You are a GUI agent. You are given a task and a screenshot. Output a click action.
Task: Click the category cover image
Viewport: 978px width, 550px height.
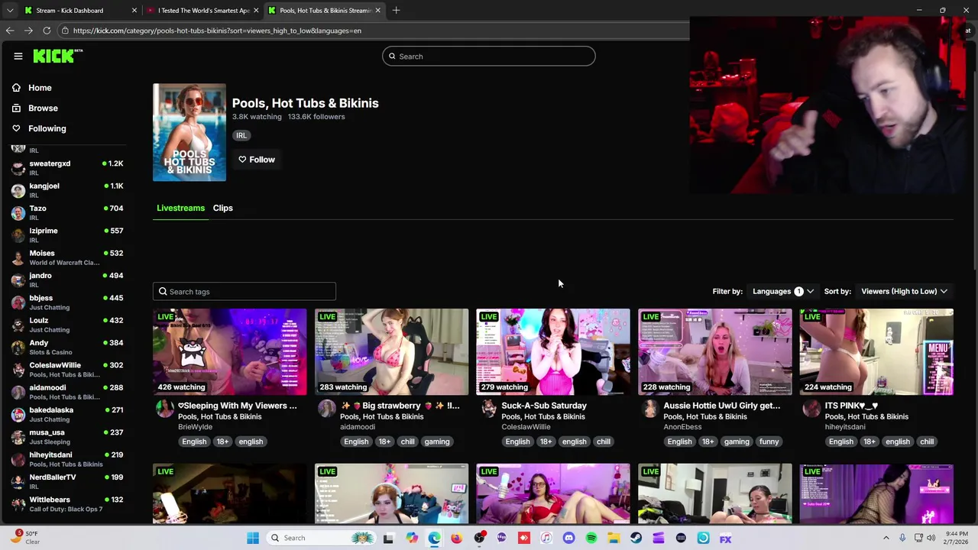pyautogui.click(x=189, y=132)
